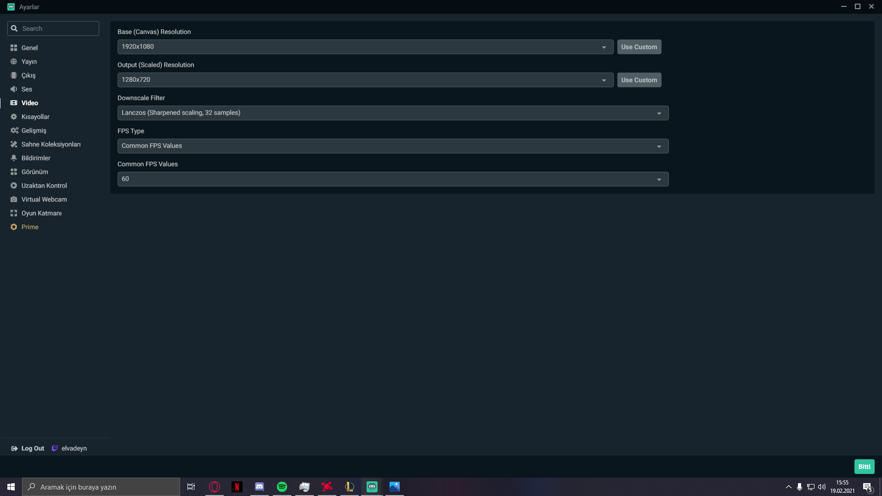Click the Genel grid icon in sidebar

click(14, 48)
